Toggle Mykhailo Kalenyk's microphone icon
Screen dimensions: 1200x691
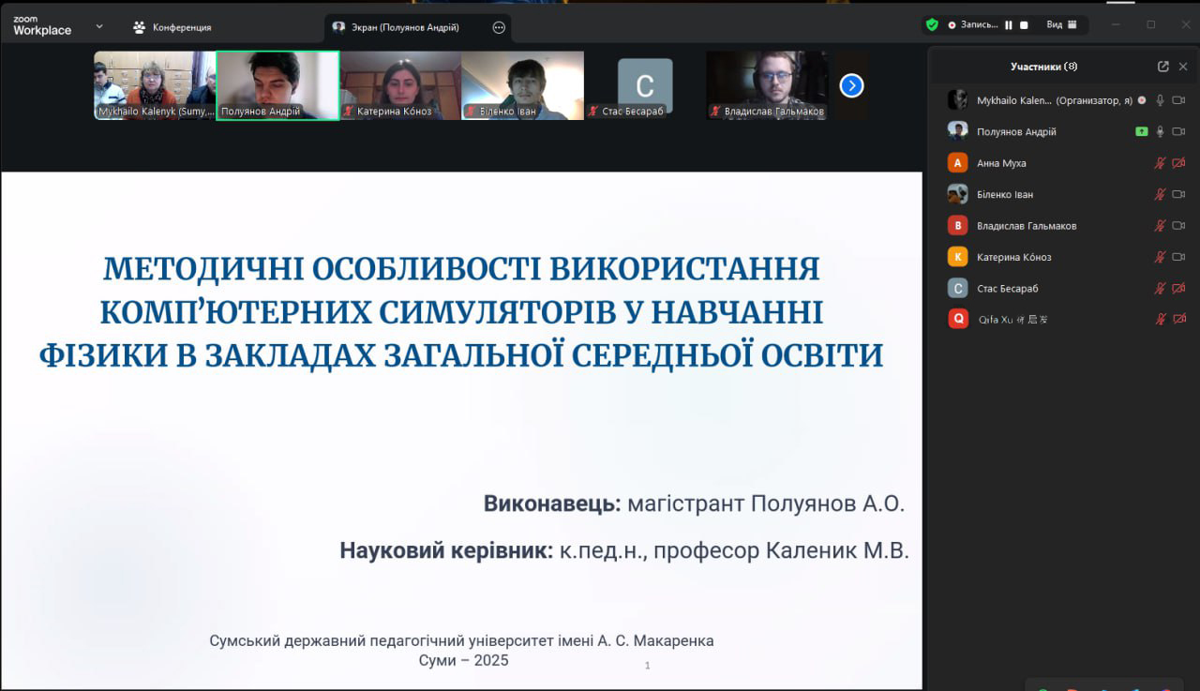1160,100
